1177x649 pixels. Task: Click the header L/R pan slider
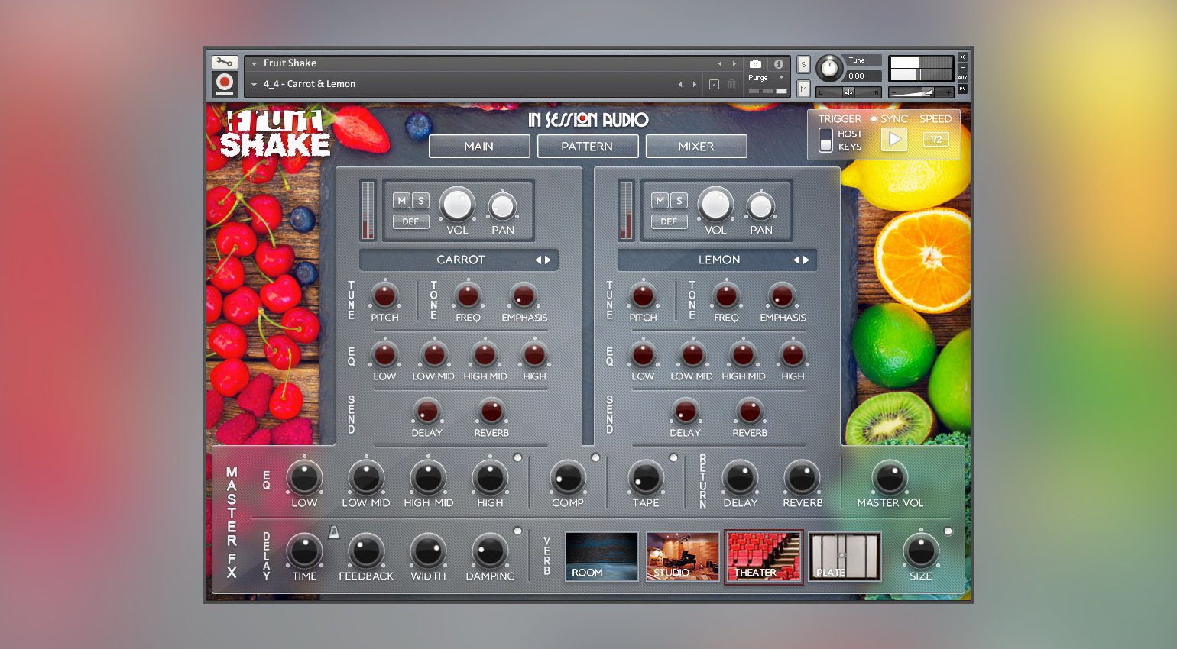[848, 92]
